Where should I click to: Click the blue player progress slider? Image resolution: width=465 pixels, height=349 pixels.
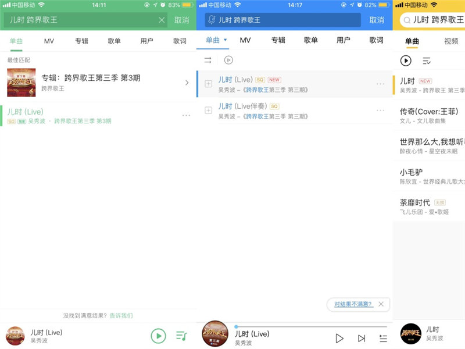coord(312,327)
